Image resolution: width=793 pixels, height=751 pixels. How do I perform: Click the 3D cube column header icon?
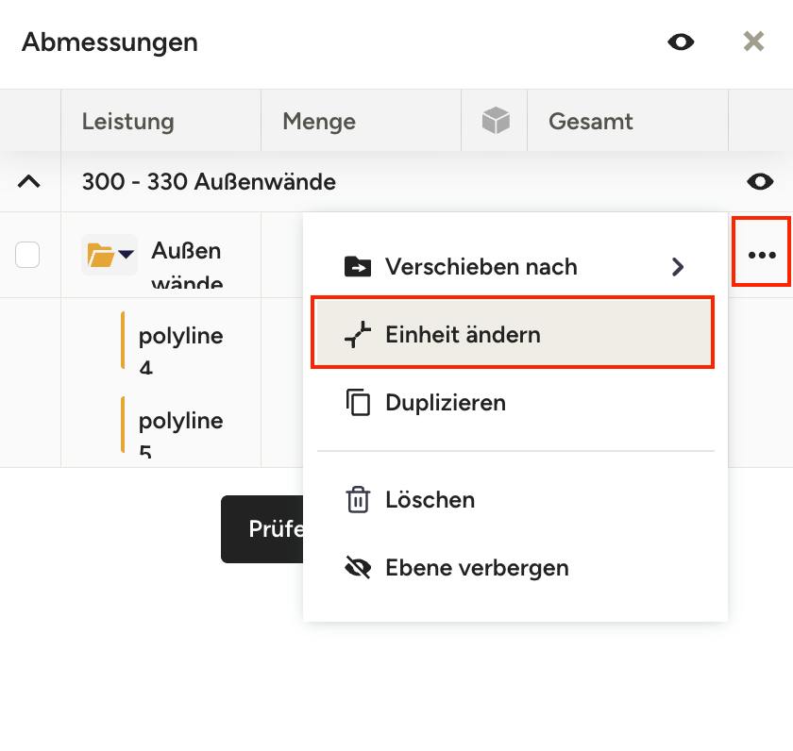tap(496, 120)
